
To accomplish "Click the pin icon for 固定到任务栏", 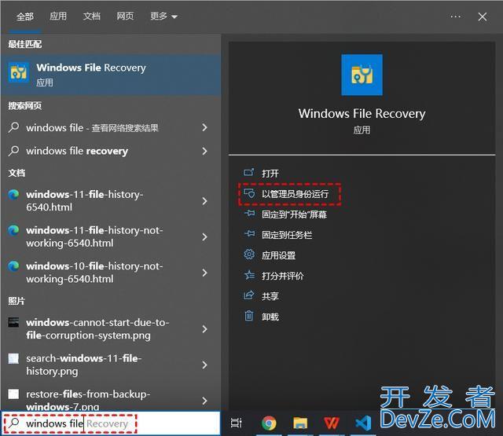I will click(249, 234).
